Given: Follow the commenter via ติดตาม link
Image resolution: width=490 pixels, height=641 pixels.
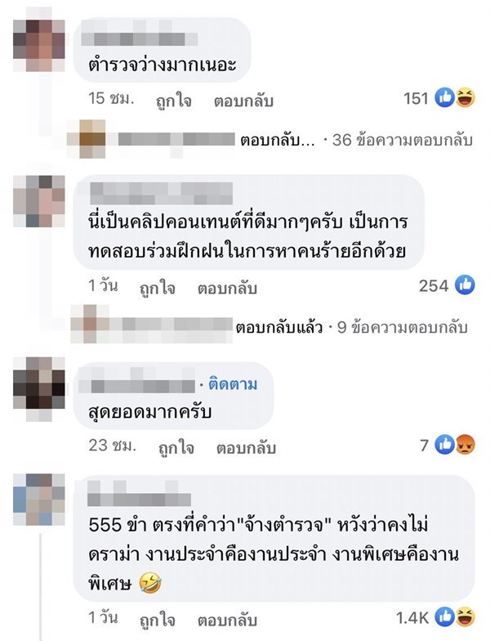Looking at the screenshot, I should pos(233,384).
